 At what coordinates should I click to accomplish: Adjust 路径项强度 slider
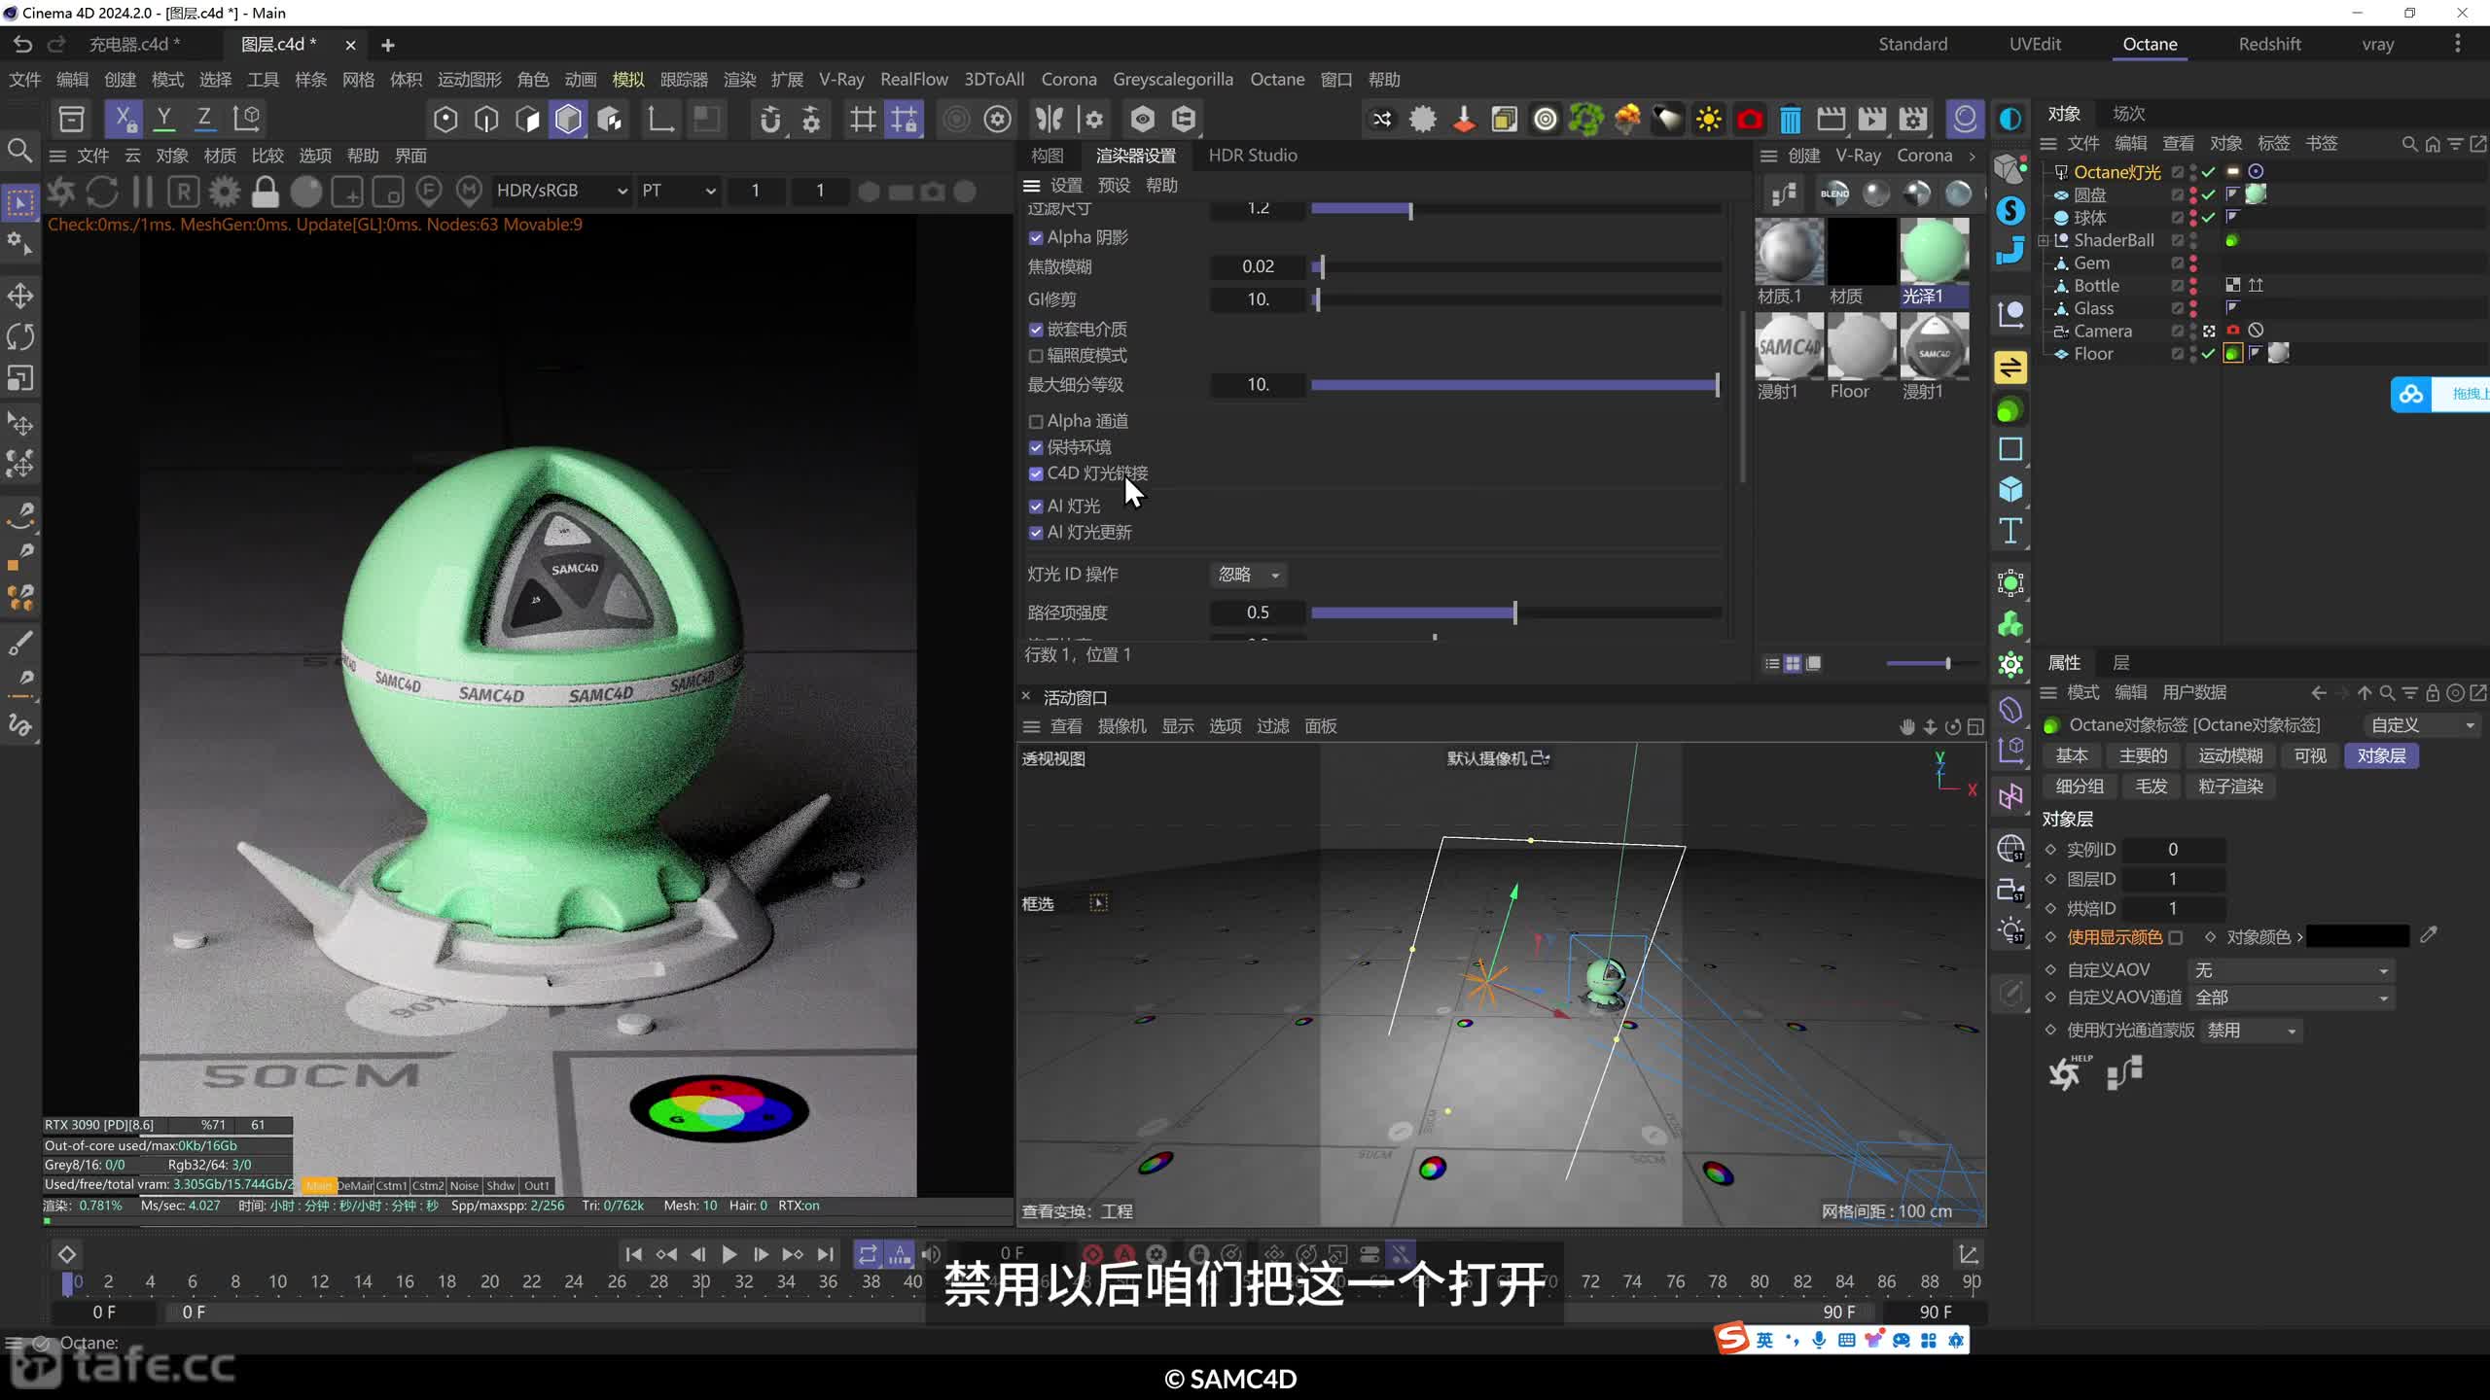tap(1515, 612)
